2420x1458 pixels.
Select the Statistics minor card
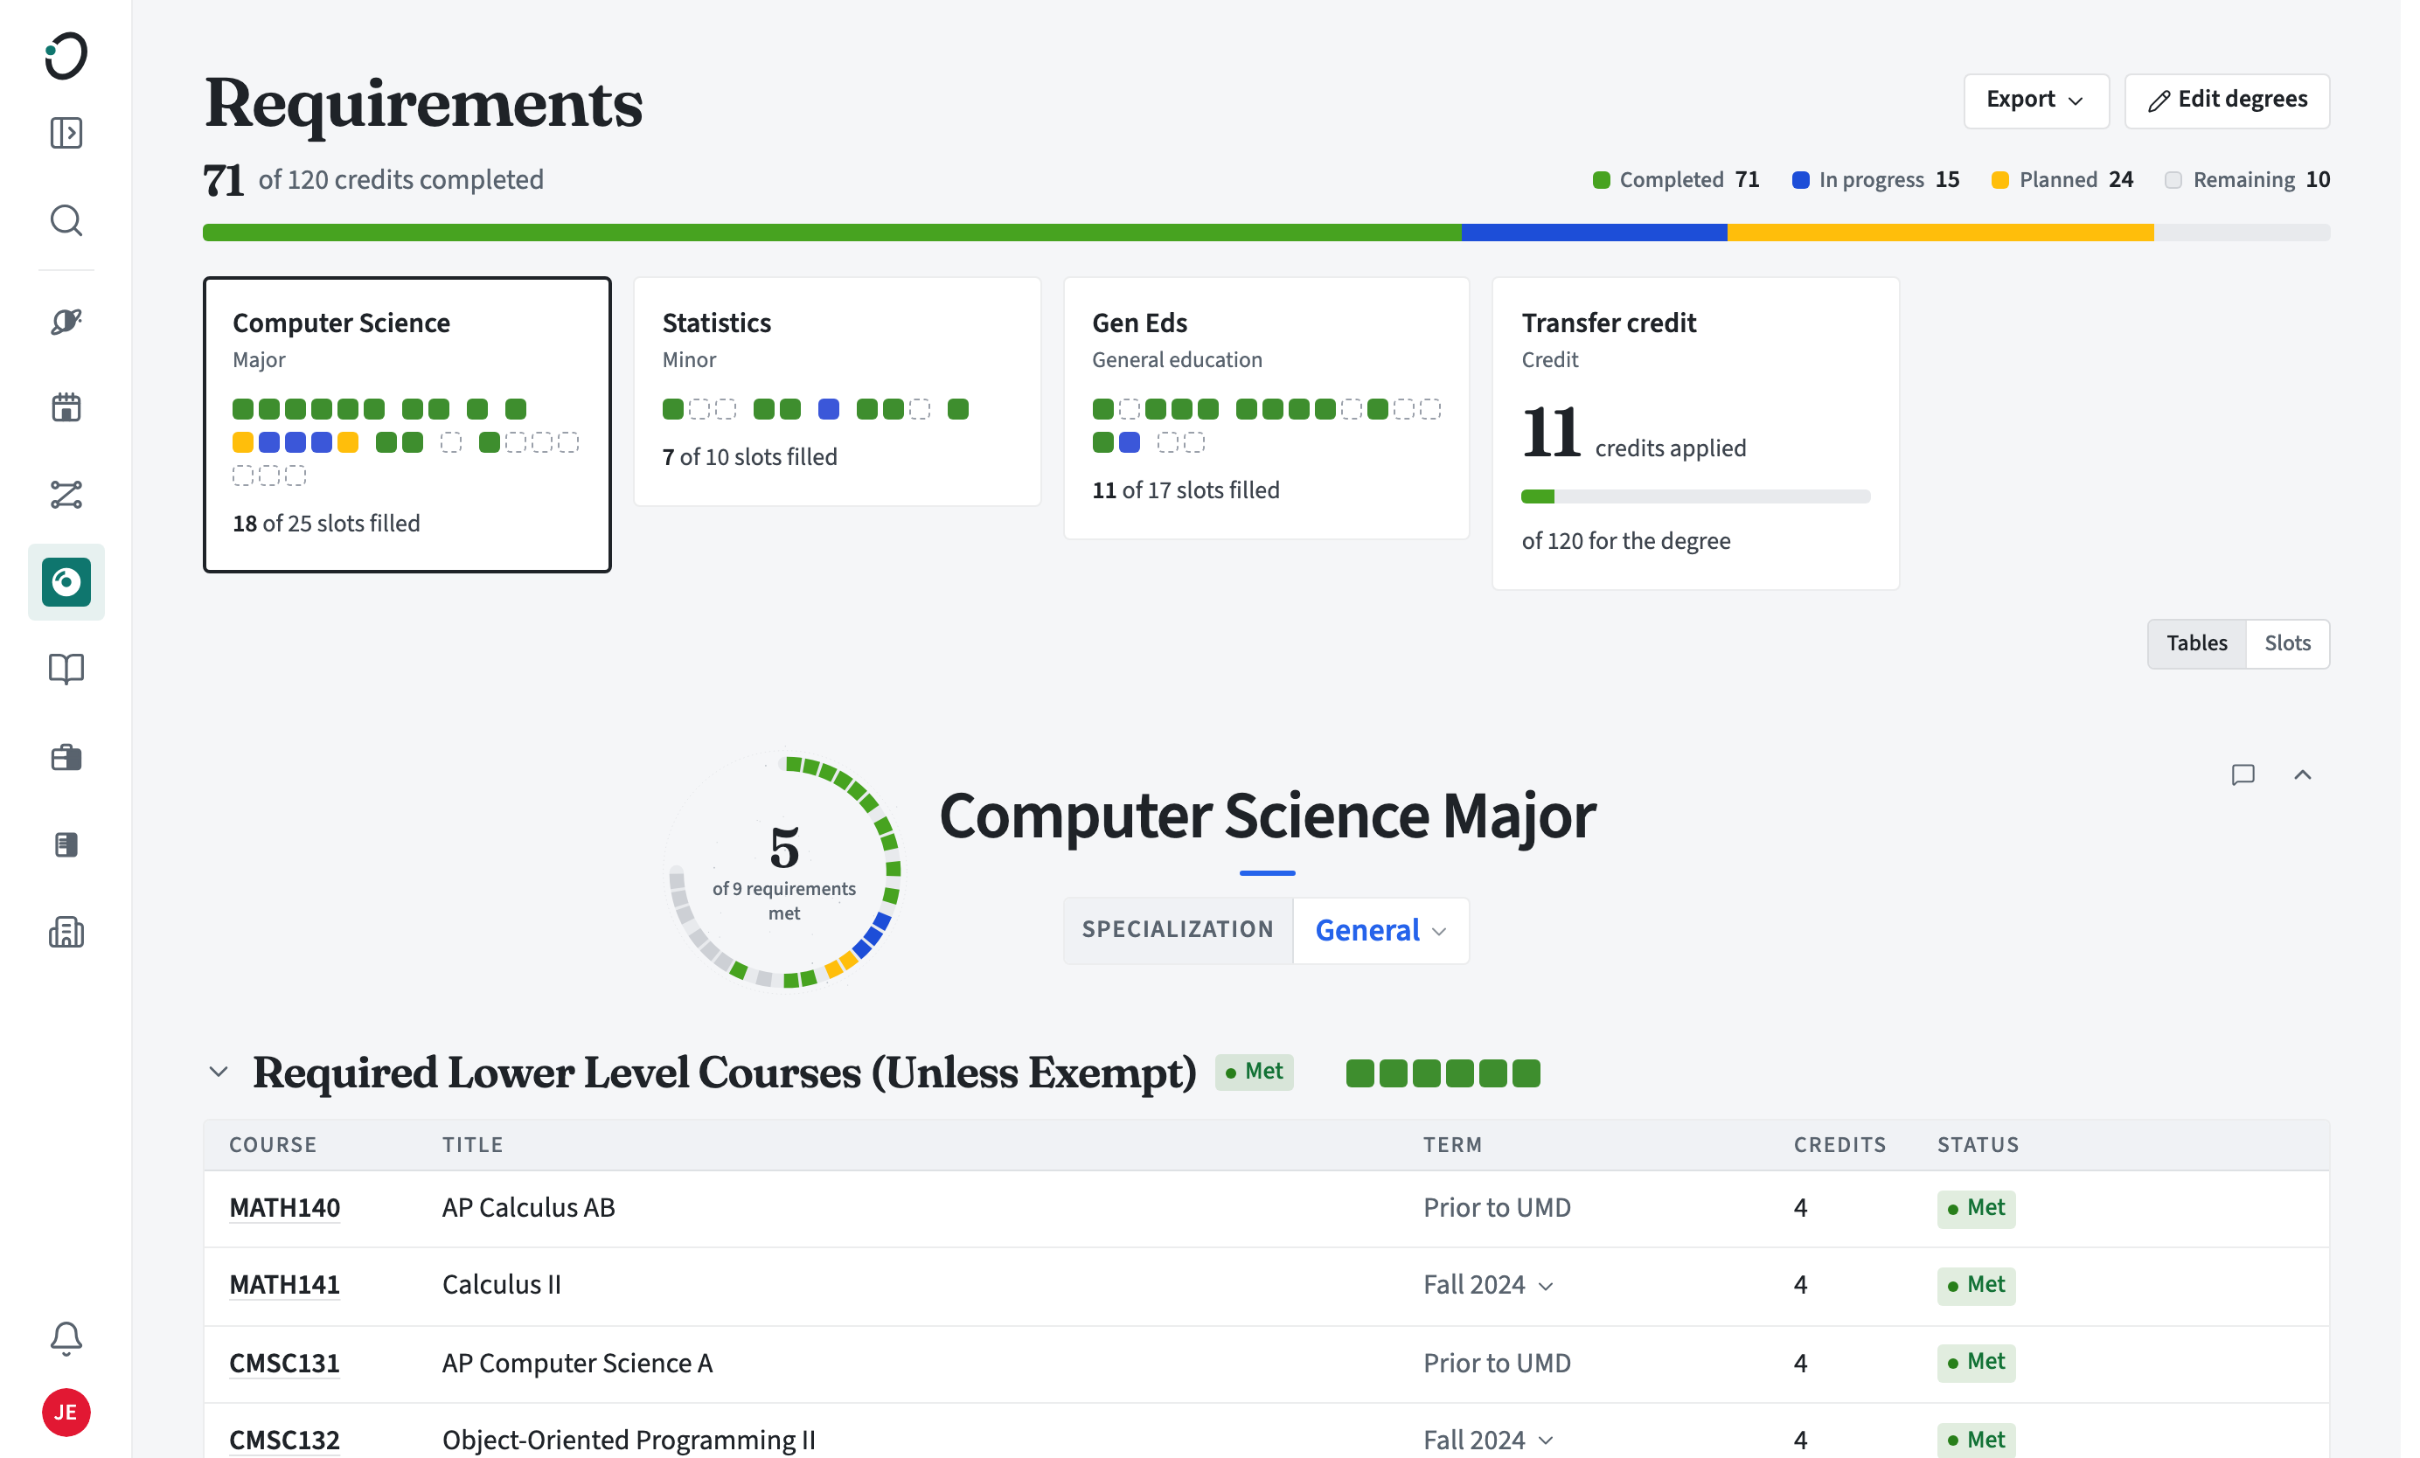tap(837, 392)
